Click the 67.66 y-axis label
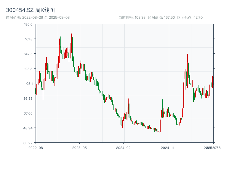The image size is (237, 178). pos(28,113)
